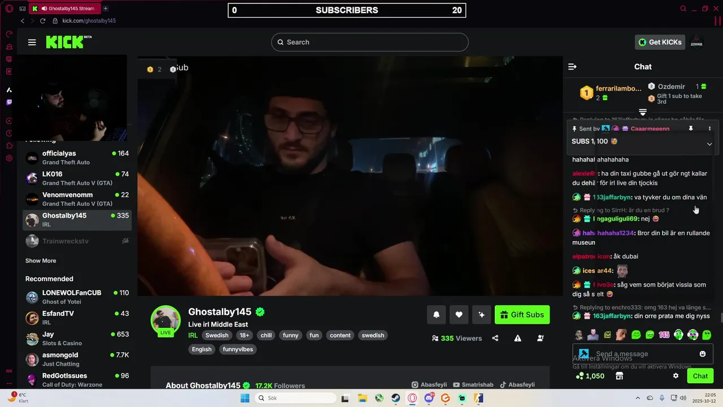
Task: Open the pinned message options menu
Action: [x=709, y=129]
